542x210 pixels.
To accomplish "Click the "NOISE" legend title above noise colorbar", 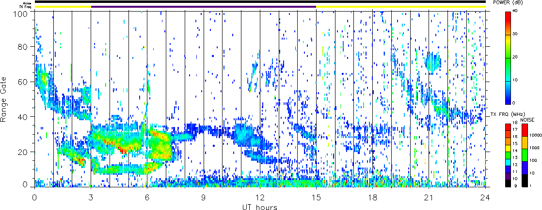I will point(528,119).
